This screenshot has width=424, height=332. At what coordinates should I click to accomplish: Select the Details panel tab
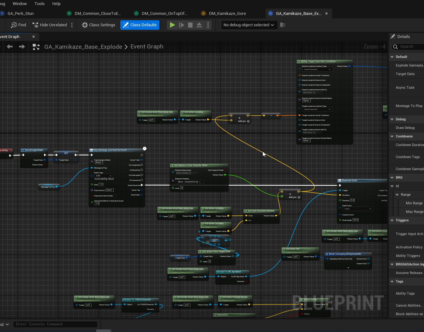(403, 37)
